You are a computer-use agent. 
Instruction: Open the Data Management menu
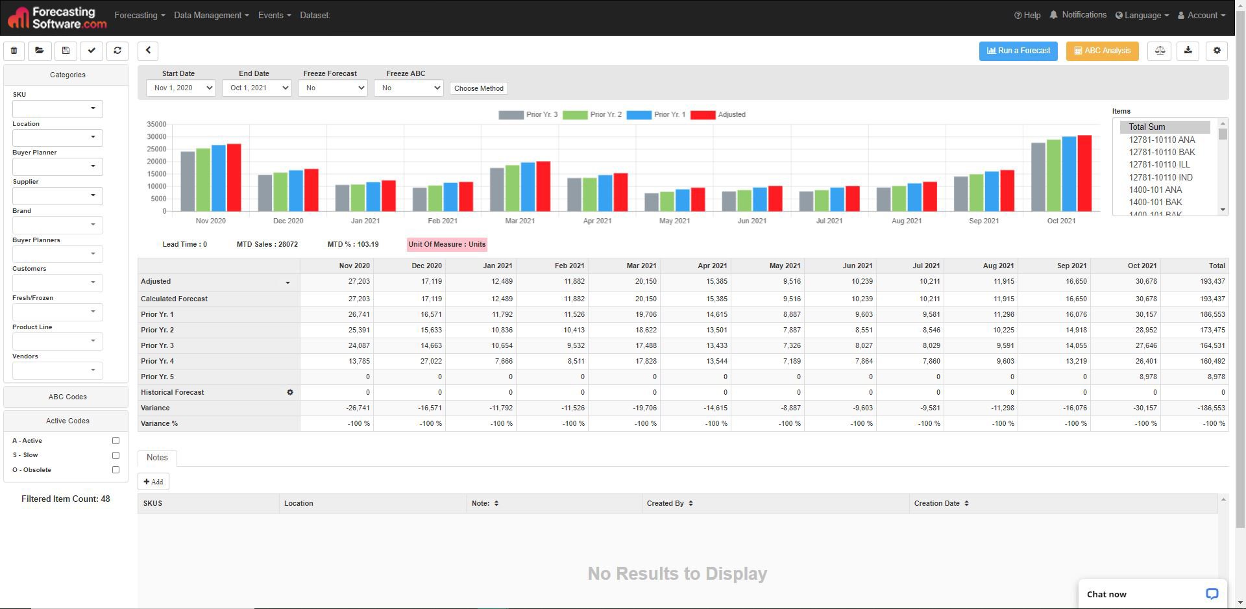click(x=211, y=15)
